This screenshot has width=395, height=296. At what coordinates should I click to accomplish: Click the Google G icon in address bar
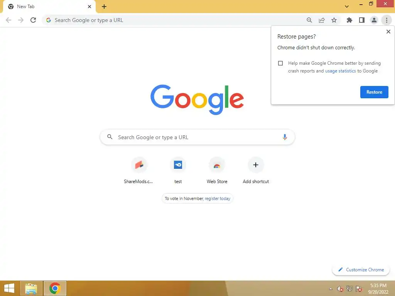[x=49, y=20]
